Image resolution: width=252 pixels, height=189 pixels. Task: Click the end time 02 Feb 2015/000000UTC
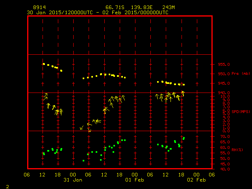click(x=135, y=13)
